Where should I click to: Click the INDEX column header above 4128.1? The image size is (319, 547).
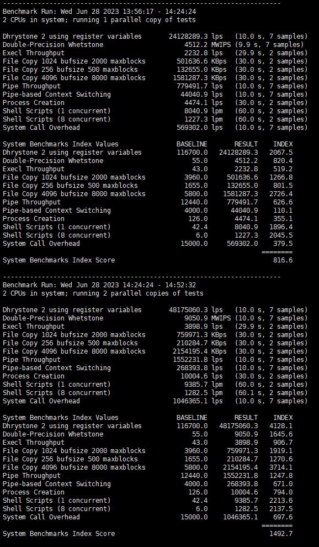coord(283,418)
